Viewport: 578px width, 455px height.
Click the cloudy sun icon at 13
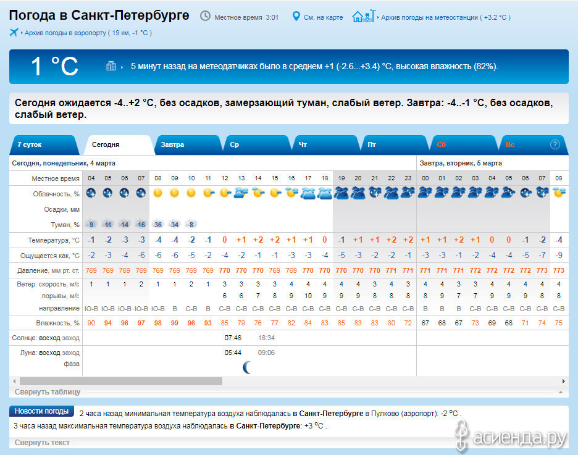241,193
